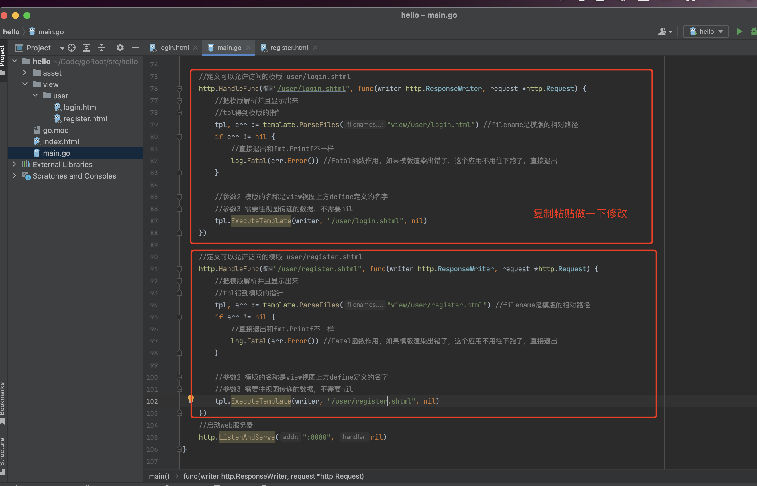Click the Project window icon beside Project label
757x486 pixels.
click(x=19, y=48)
